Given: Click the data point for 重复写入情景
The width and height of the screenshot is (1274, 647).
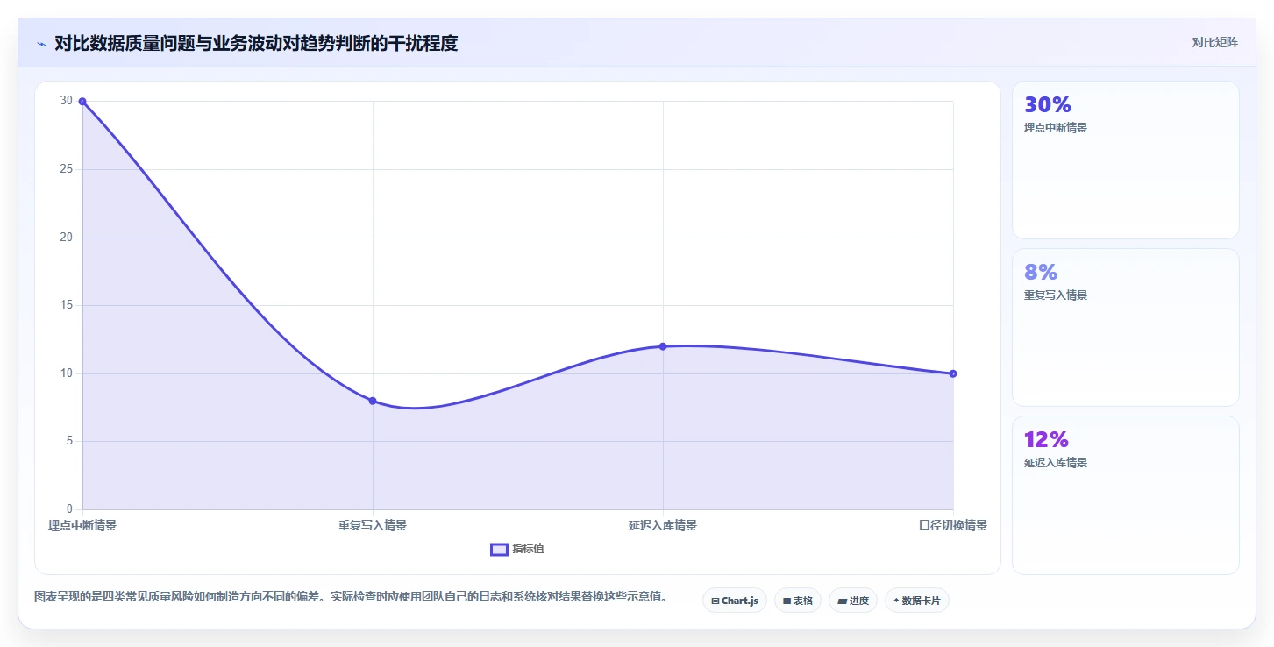Looking at the screenshot, I should pos(373,401).
